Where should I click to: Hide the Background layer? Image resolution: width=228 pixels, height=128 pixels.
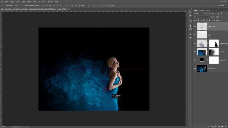[x=195, y=69]
